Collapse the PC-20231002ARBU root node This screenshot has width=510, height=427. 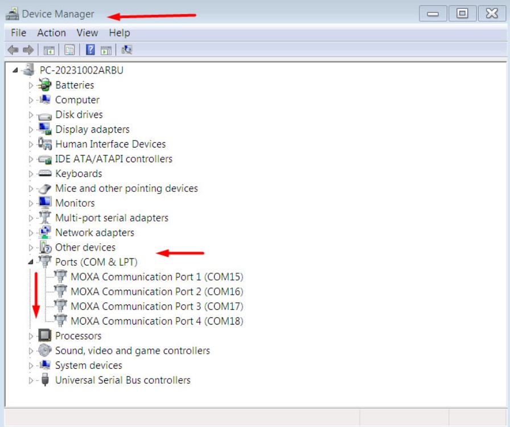(x=15, y=70)
